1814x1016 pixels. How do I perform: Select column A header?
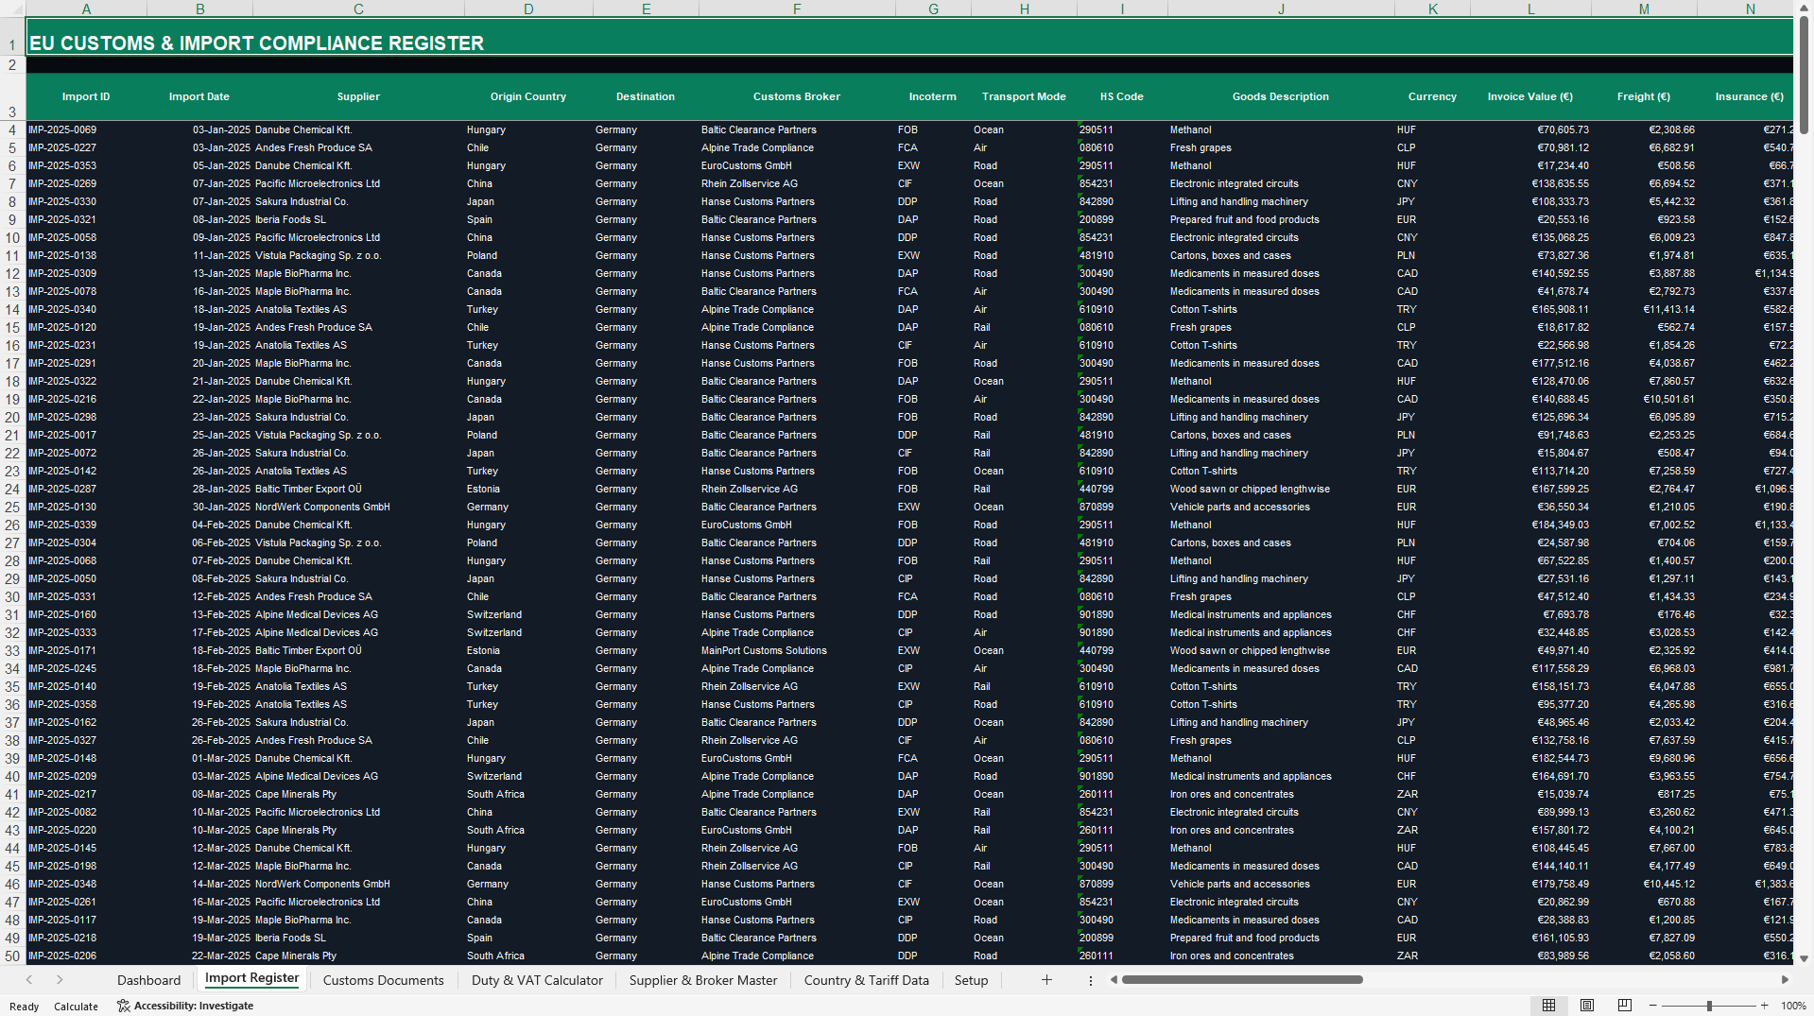[x=86, y=9]
